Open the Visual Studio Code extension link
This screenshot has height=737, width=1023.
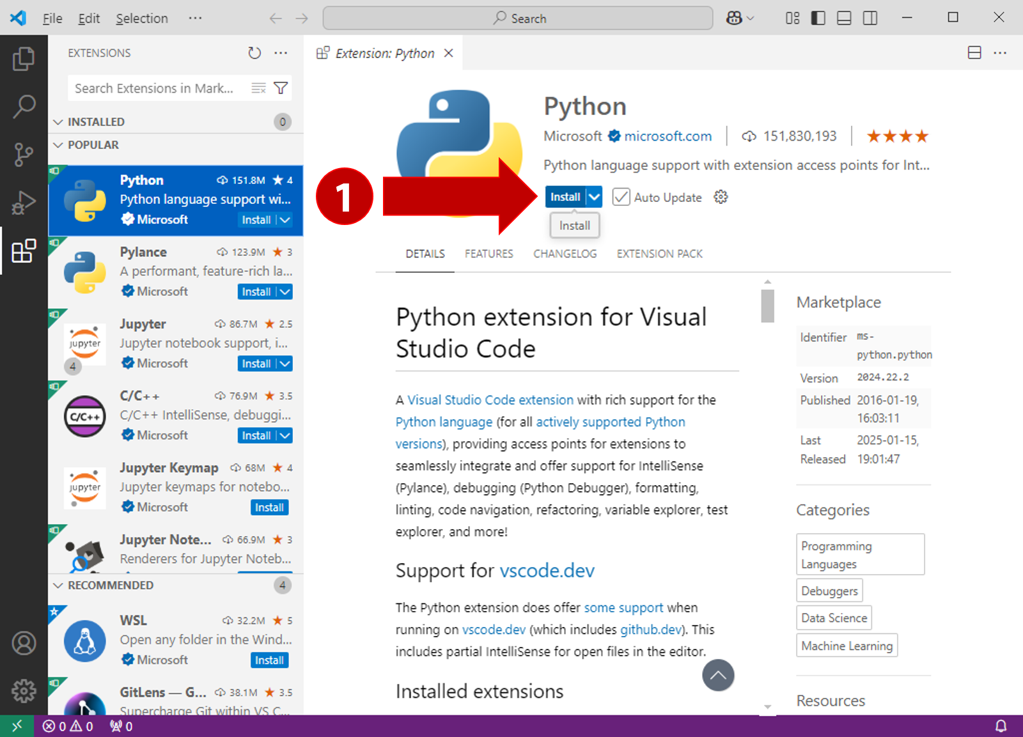click(490, 400)
